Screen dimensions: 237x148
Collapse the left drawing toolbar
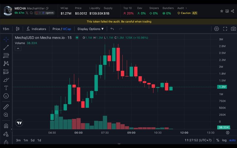[x=12, y=129]
